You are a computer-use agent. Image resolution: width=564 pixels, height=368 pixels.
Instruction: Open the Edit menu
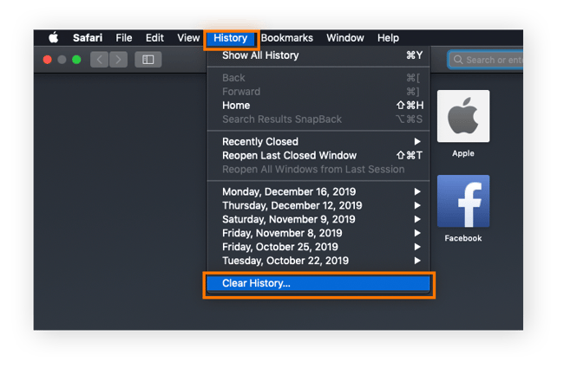point(154,38)
